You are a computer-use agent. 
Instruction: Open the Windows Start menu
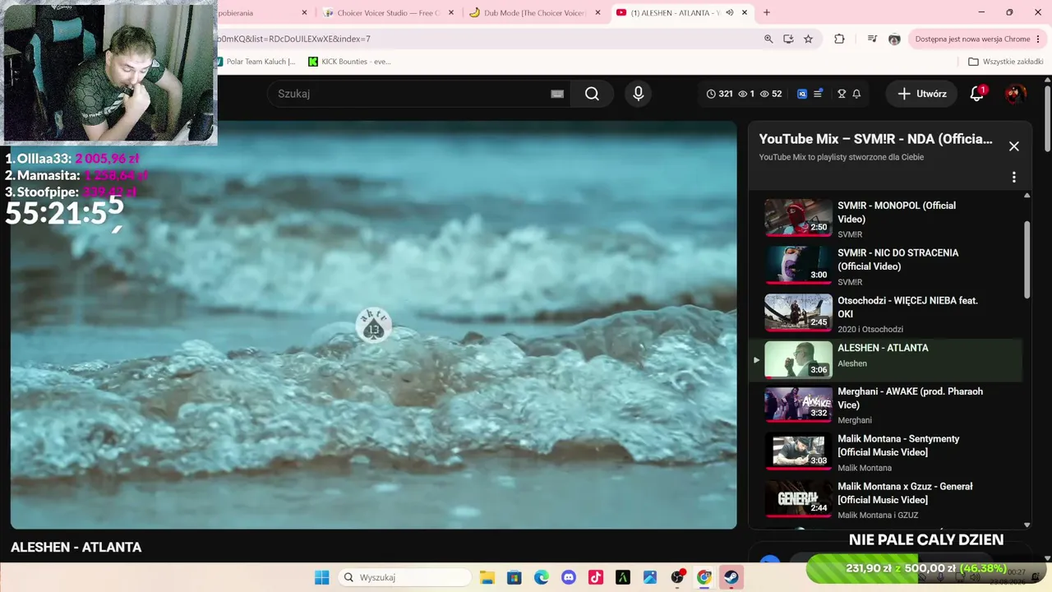point(321,577)
